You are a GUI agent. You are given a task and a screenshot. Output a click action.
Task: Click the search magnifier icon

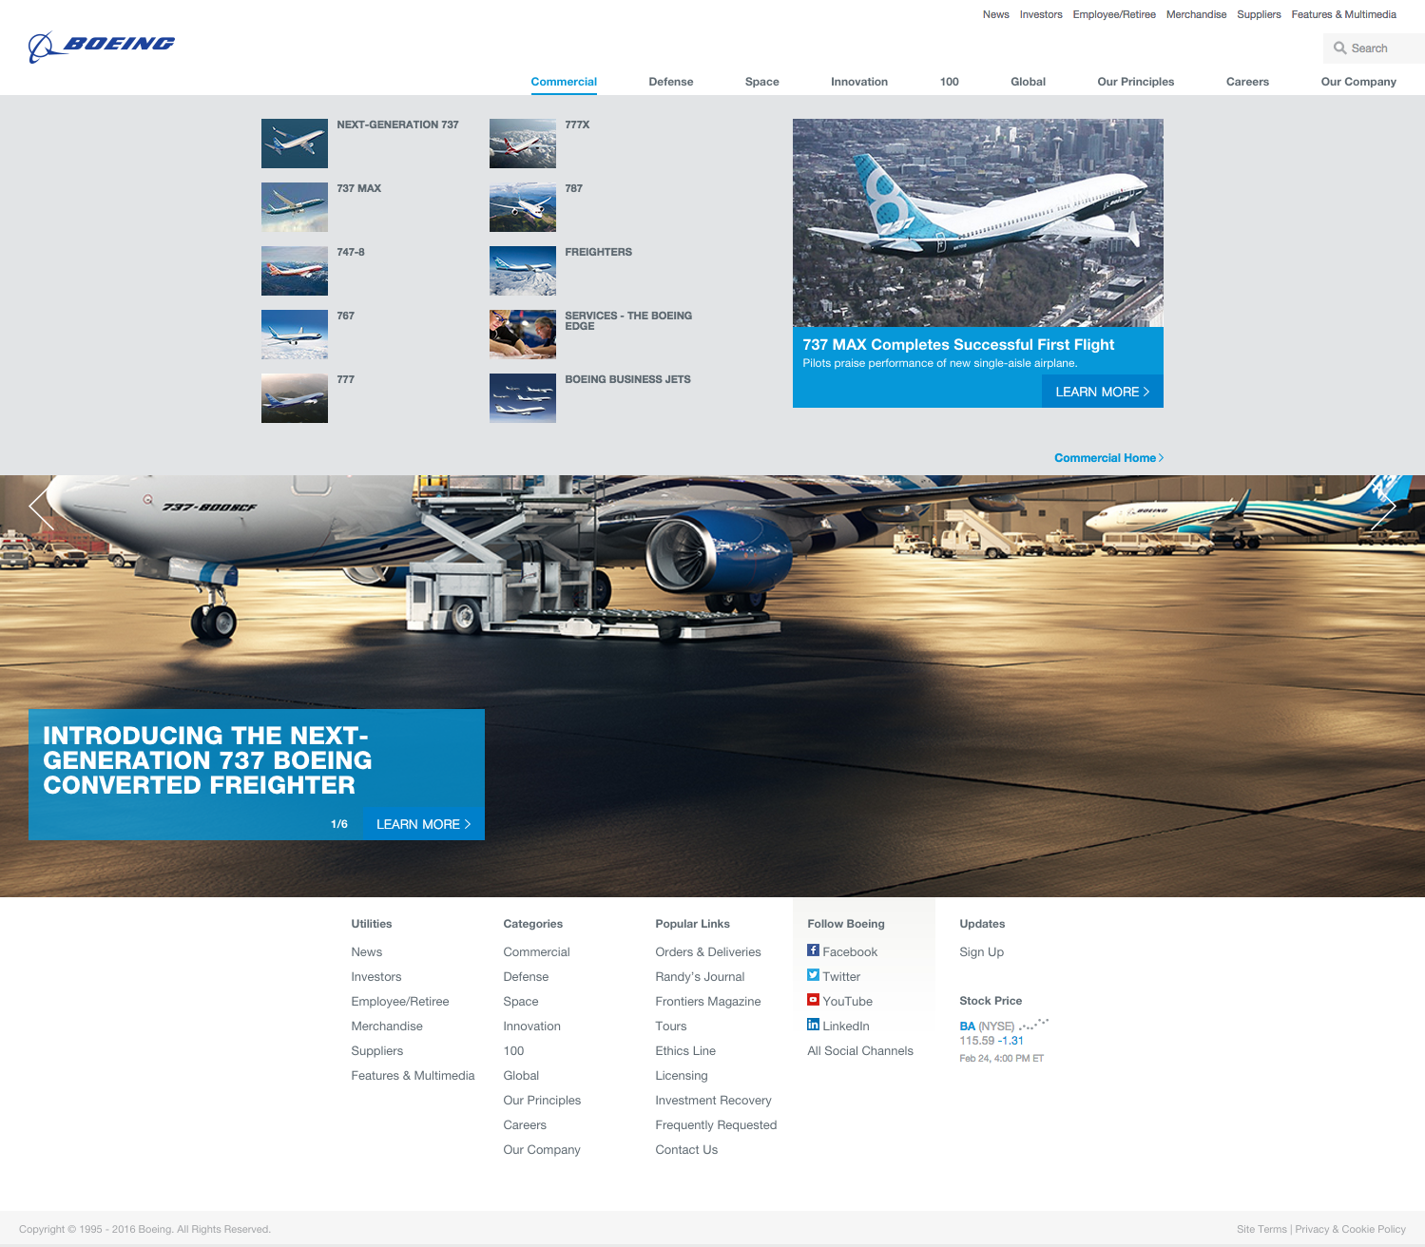1341,48
